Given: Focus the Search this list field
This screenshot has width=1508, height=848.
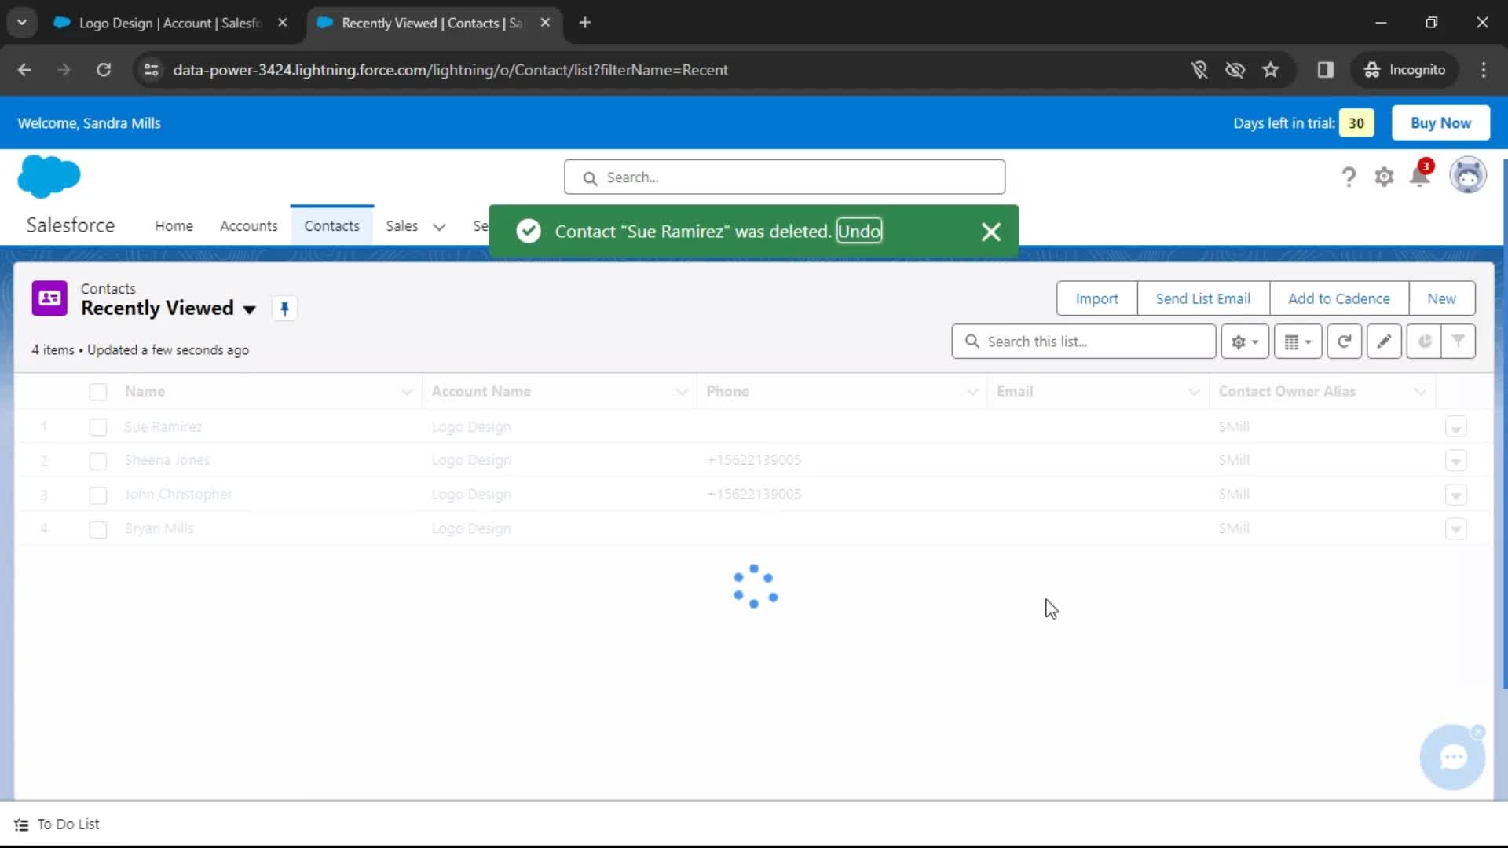Looking at the screenshot, I should pyautogui.click(x=1084, y=342).
